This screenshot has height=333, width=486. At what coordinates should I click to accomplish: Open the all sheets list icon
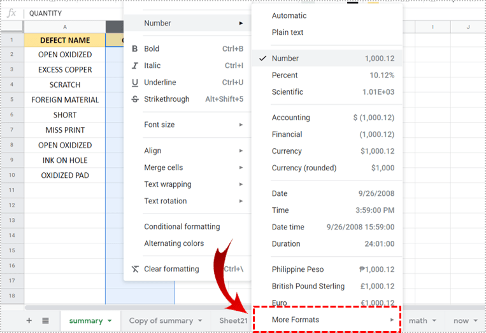[45, 321]
